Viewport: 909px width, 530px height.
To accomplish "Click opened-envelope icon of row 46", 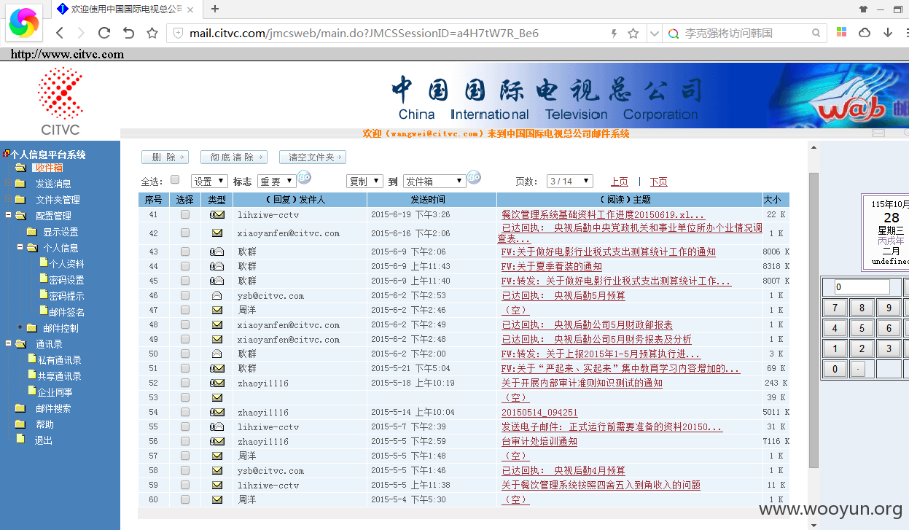I will pos(217,295).
